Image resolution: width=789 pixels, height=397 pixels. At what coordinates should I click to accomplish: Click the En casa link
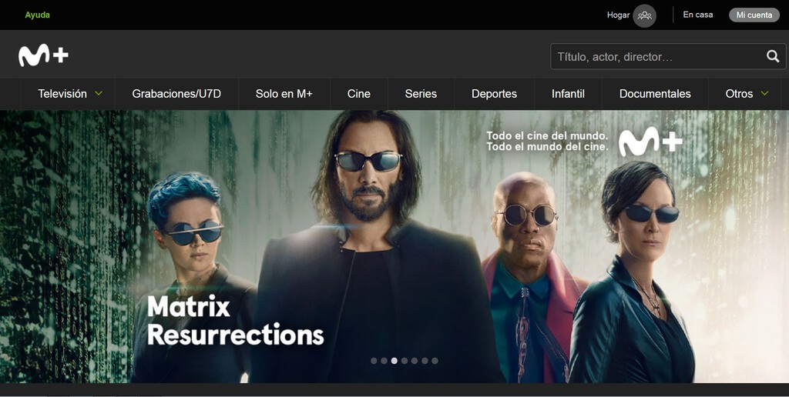pyautogui.click(x=698, y=15)
